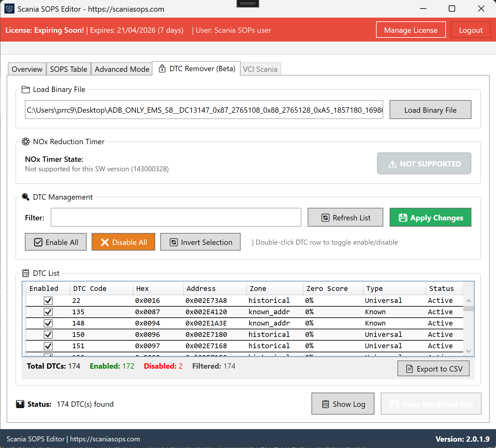The height and width of the screenshot is (448, 496).
Task: Click the Logout button
Action: tap(471, 30)
